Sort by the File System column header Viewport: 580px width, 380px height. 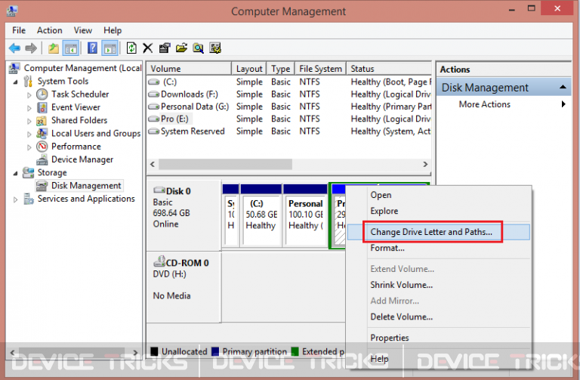coord(320,69)
